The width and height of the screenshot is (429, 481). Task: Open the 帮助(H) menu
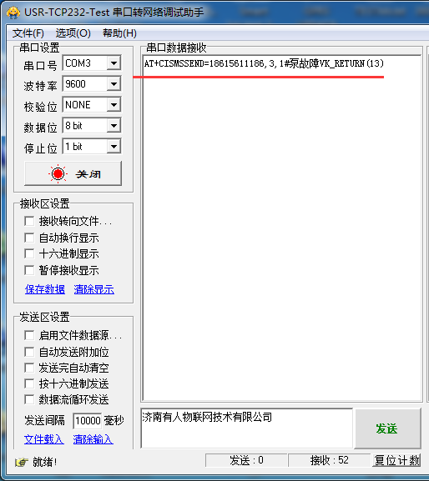pos(119,33)
